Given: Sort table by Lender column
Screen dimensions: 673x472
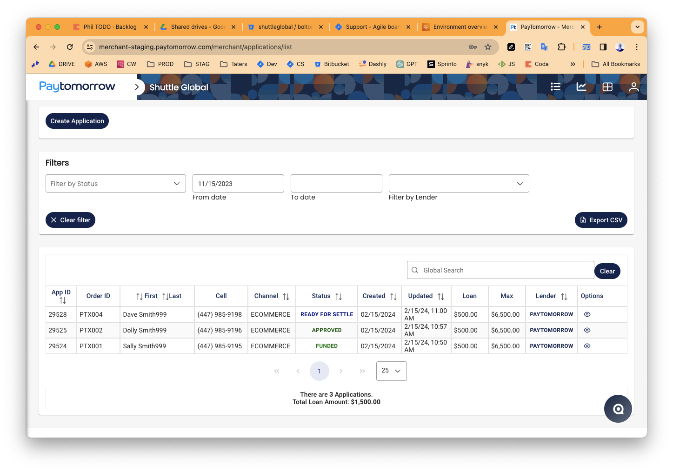Looking at the screenshot, I should [564, 296].
